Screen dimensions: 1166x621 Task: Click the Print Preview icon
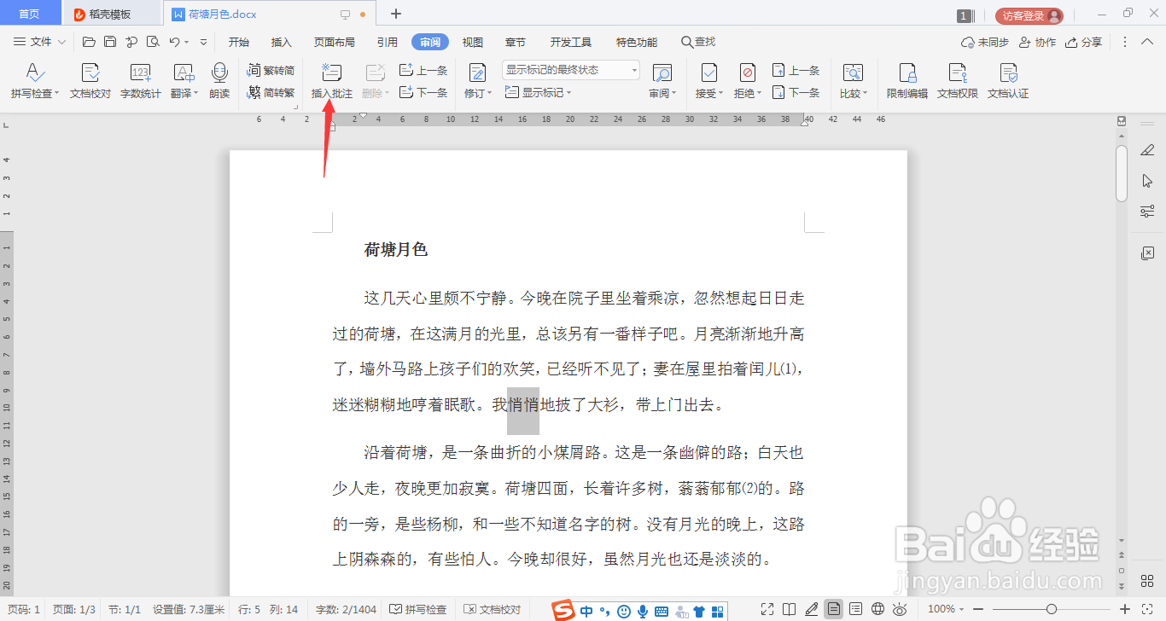(153, 42)
